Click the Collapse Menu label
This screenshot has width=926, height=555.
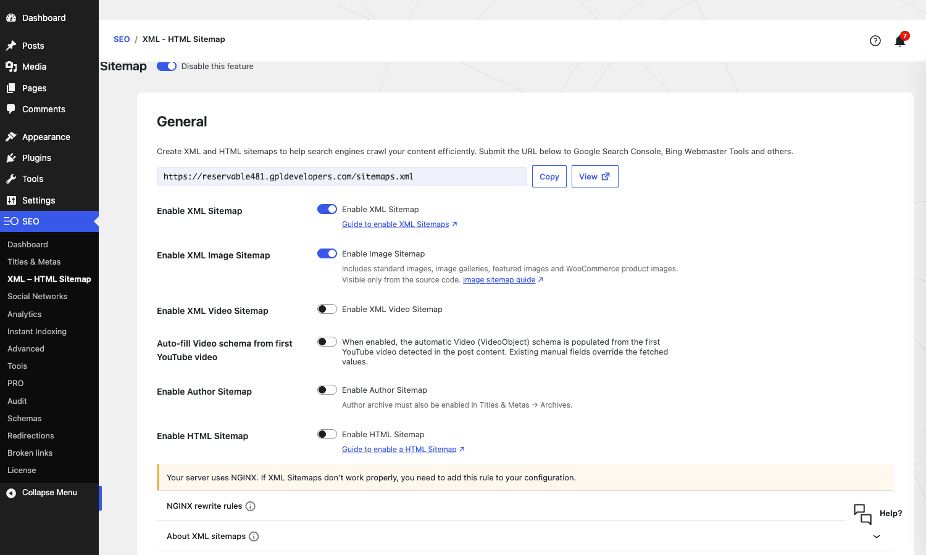click(49, 493)
